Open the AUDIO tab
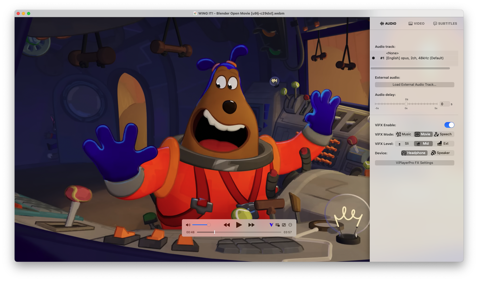The width and height of the screenshot is (478, 281). (388, 23)
